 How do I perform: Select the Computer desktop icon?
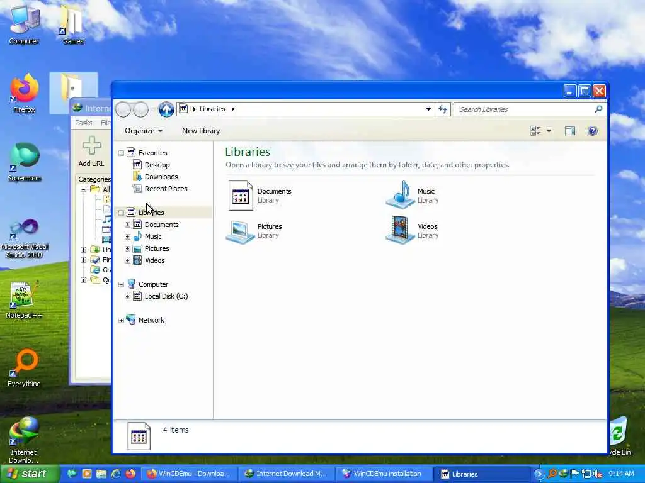pos(24,25)
